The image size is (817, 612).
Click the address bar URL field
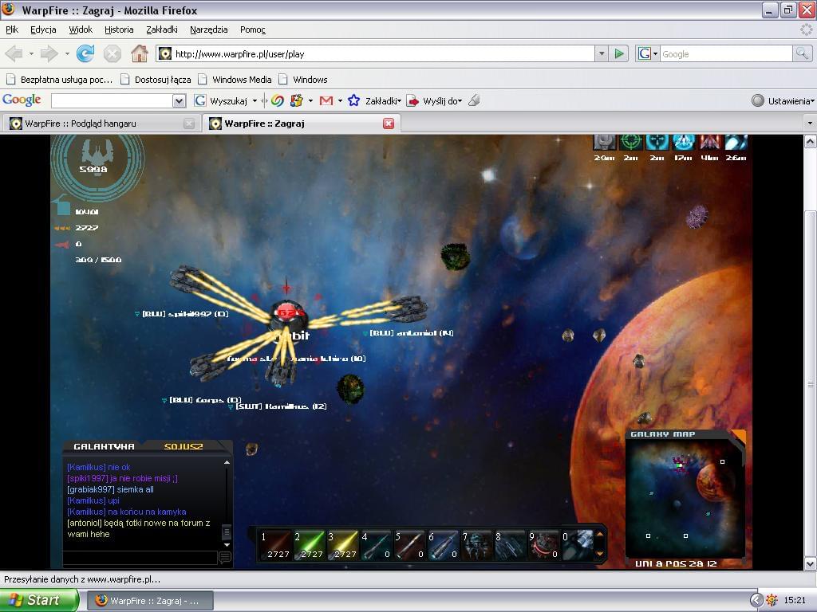pos(375,53)
